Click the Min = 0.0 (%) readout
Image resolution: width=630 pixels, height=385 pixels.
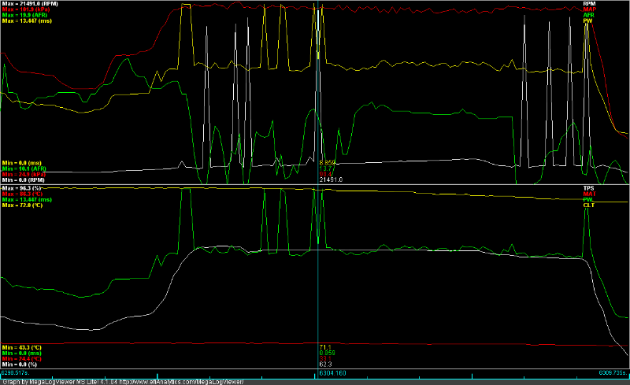21,365
